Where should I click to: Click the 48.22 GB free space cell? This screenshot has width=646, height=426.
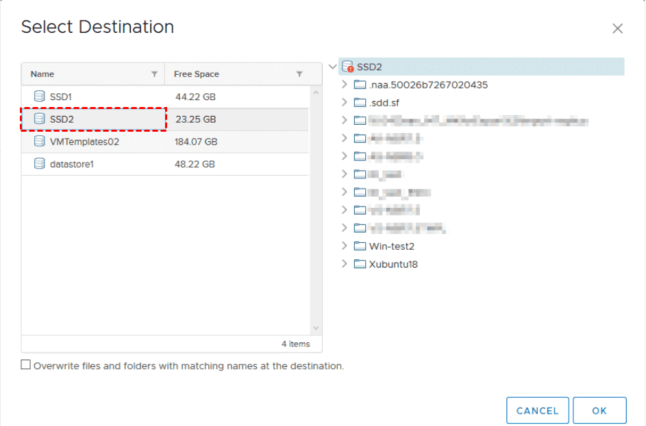coord(195,164)
